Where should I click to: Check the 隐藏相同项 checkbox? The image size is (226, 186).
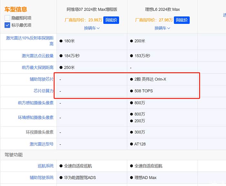[7, 18]
